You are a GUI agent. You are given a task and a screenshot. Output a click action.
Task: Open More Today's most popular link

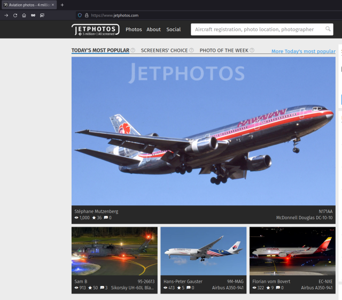click(304, 51)
